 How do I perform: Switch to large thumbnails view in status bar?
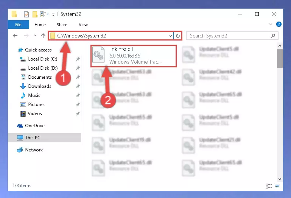(x=277, y=186)
